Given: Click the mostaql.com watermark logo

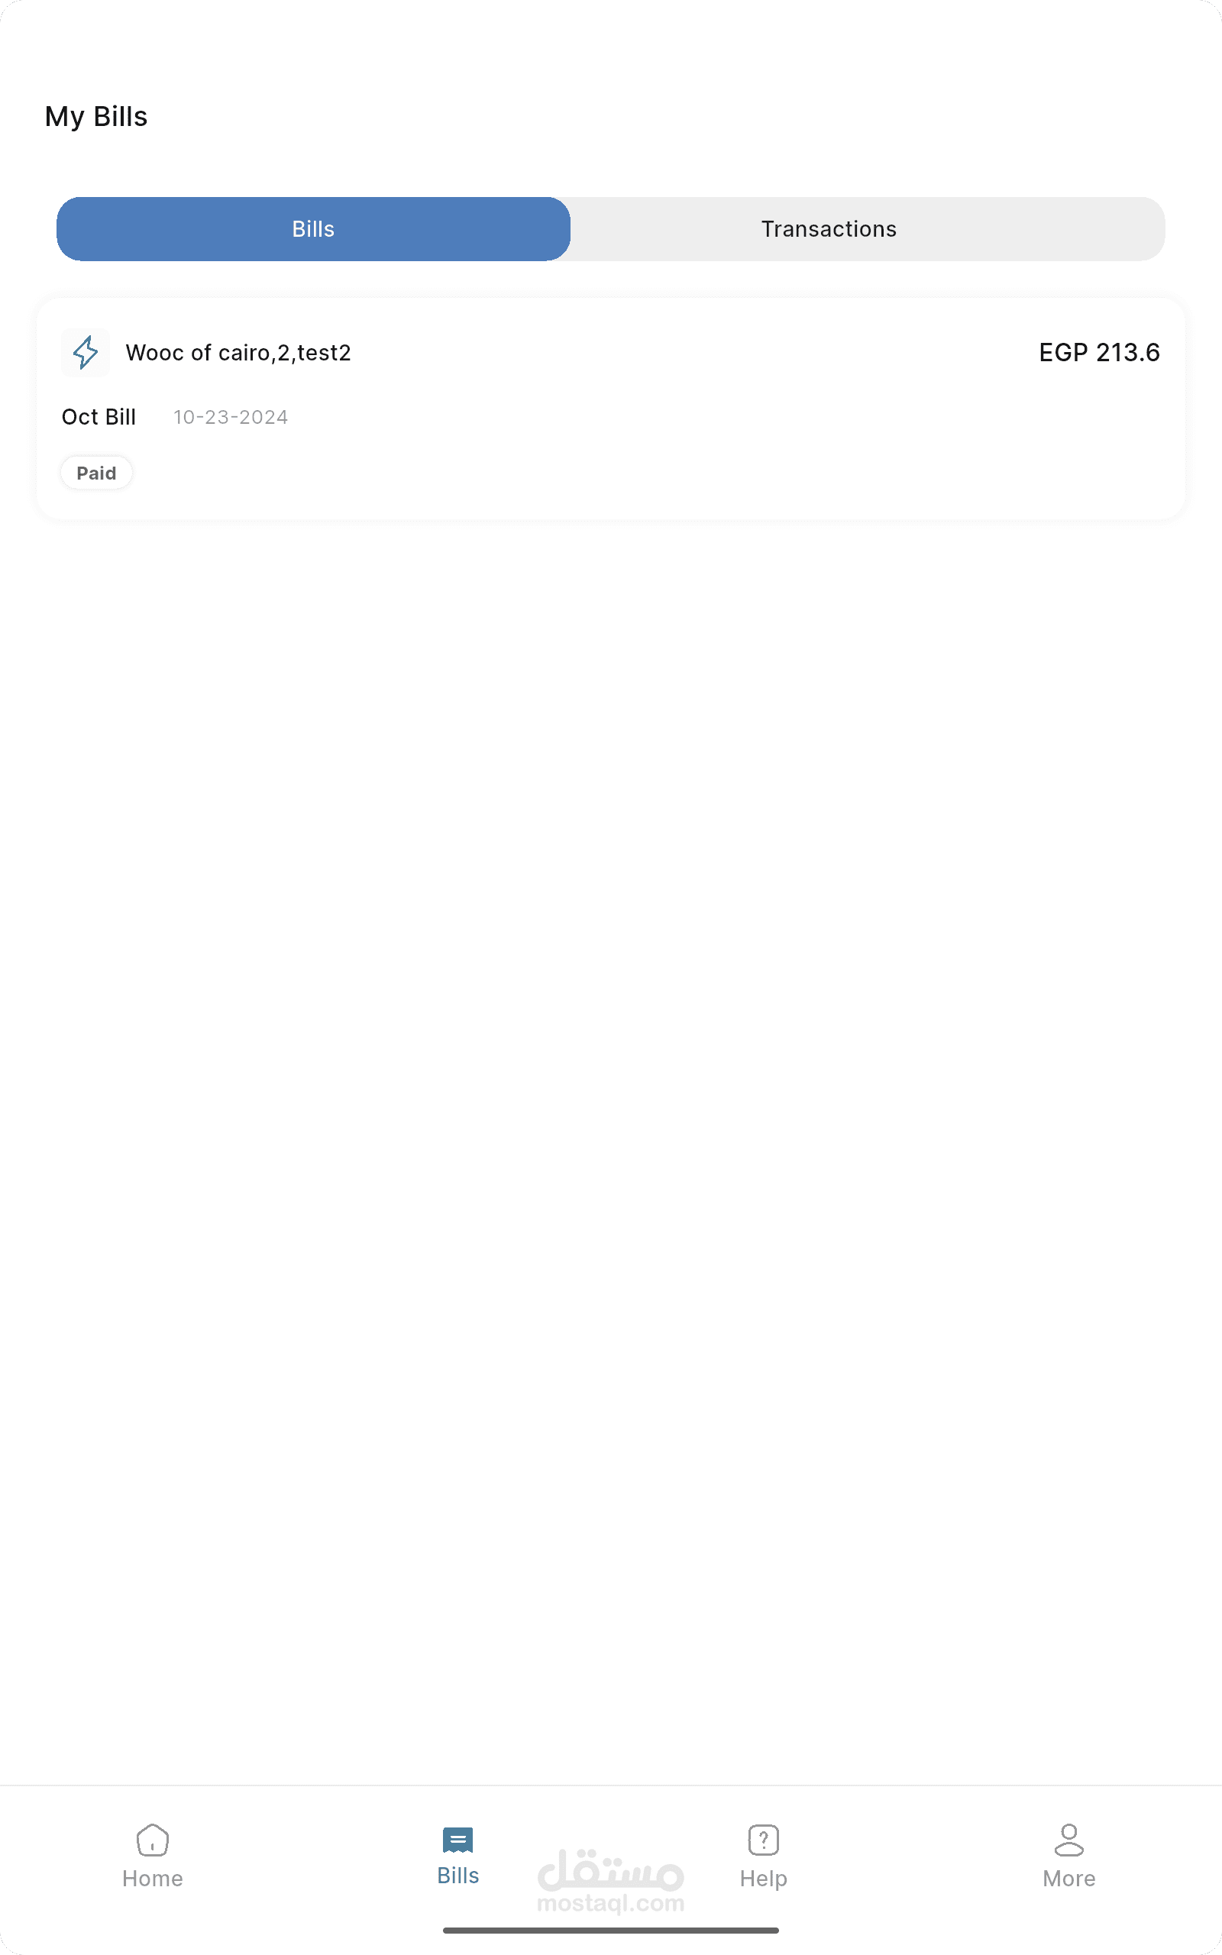Looking at the screenshot, I should point(611,1882).
